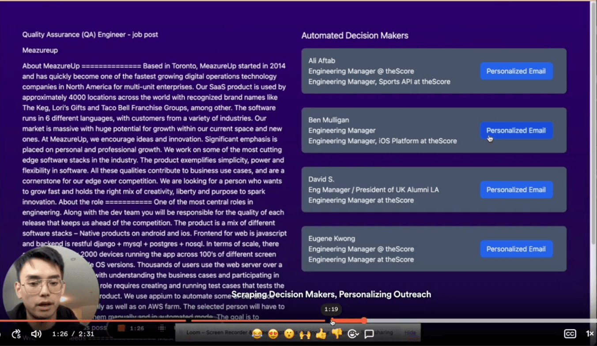React with the heart eyes emoji
597x346 pixels.
click(273, 334)
